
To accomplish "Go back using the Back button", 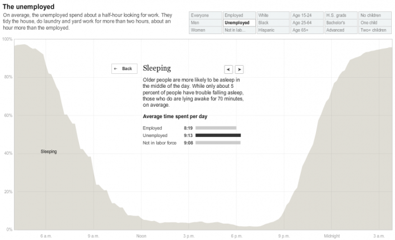I will click(x=125, y=68).
